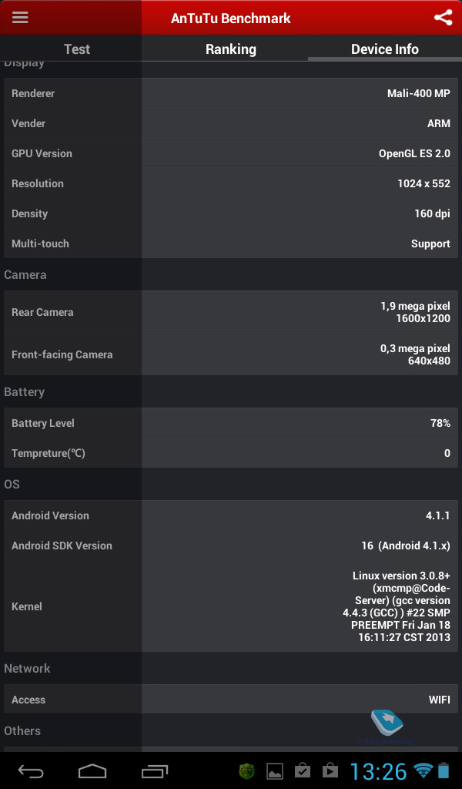The width and height of the screenshot is (462, 789).
Task: Select the Device Info tab
Action: (384, 49)
